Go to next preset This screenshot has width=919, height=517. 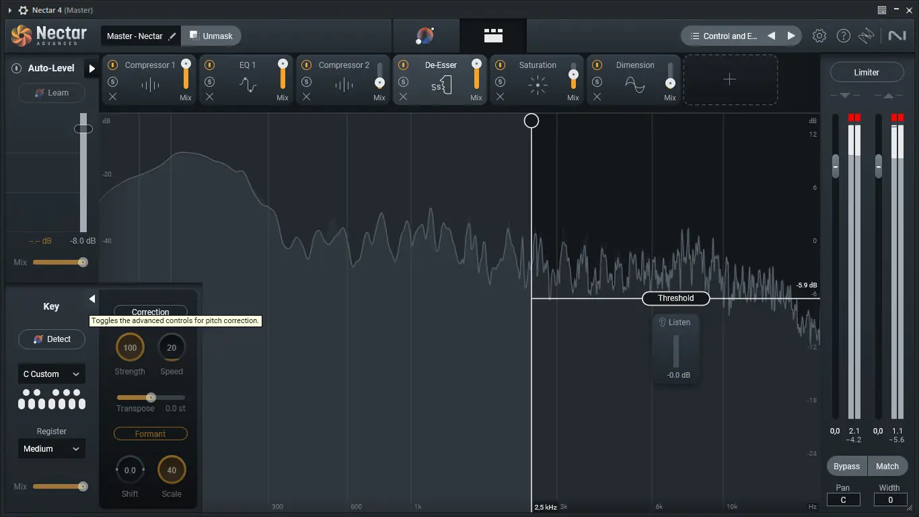[791, 36]
